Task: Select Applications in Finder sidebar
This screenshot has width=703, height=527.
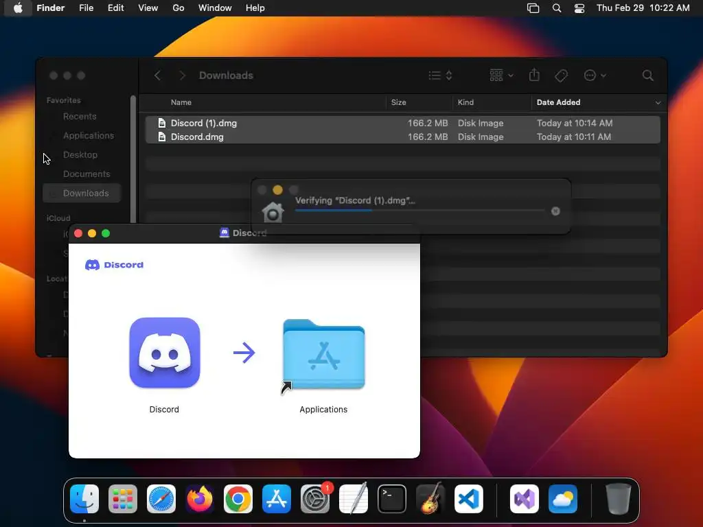Action: coord(89,136)
